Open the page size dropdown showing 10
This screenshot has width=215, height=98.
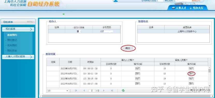(58, 91)
